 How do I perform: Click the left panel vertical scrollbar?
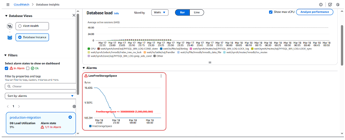(x=78, y=54)
